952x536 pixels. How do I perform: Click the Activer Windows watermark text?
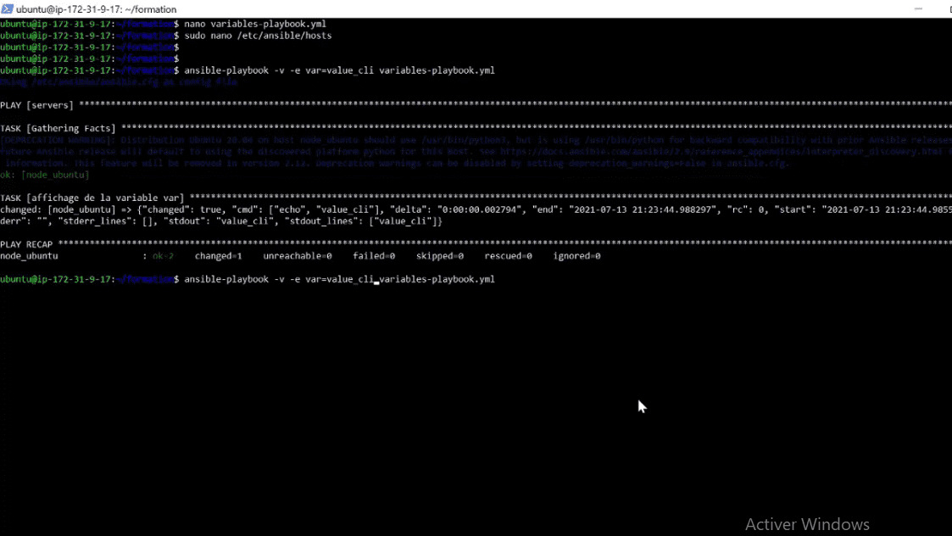coord(806,524)
